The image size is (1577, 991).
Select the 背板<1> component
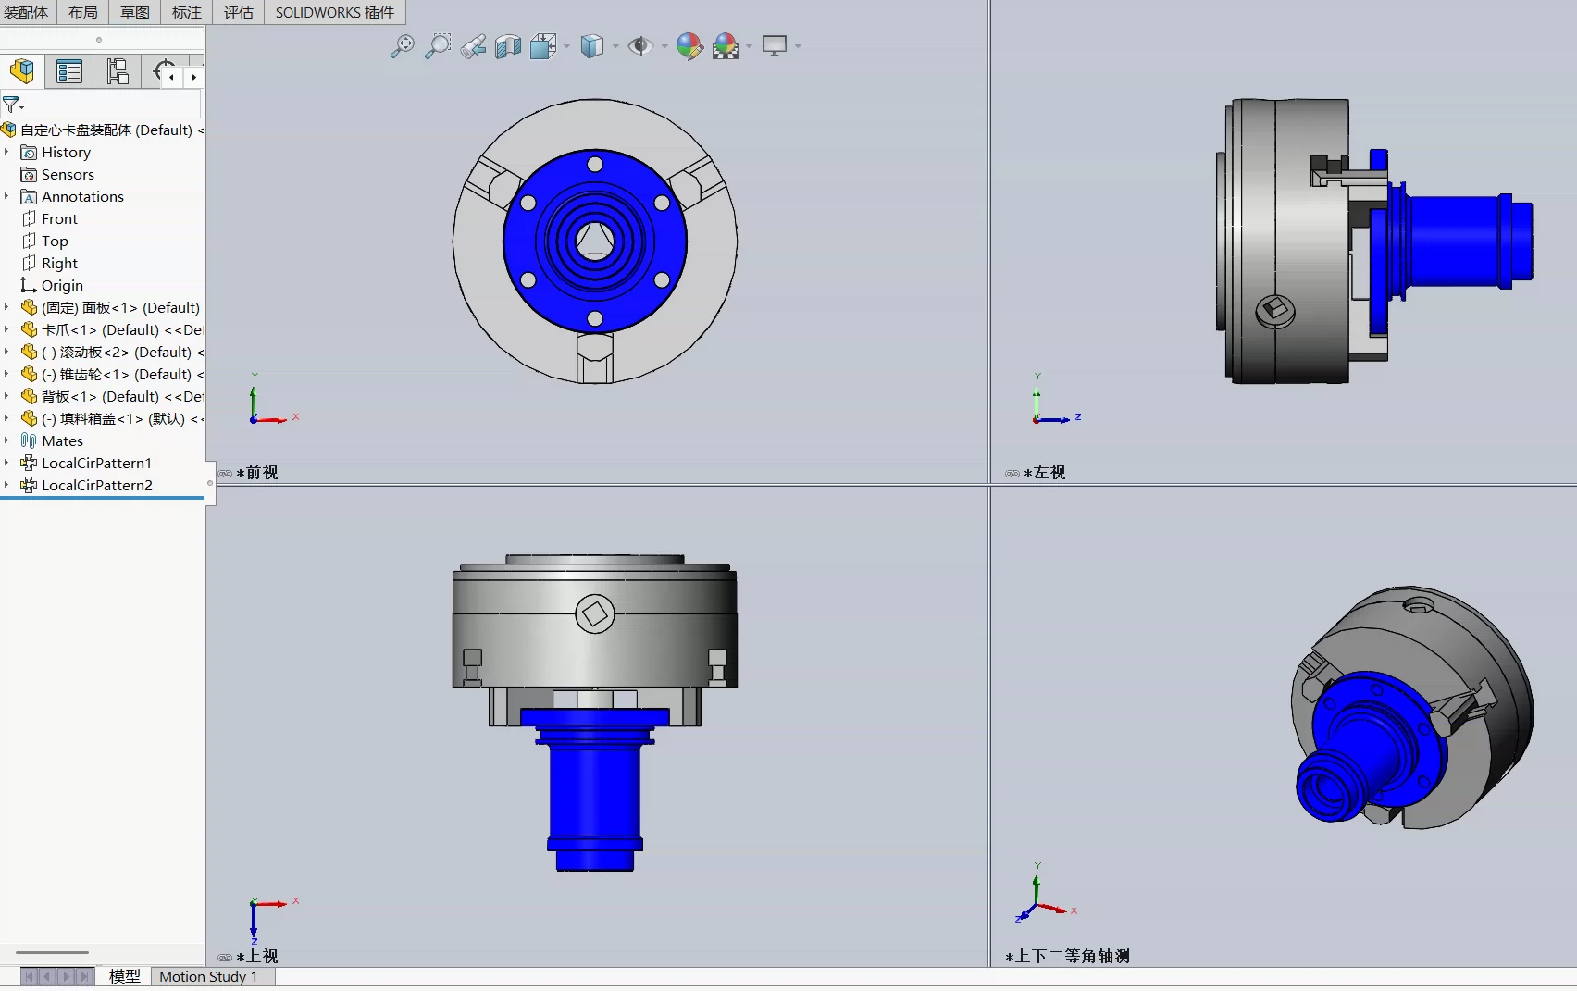112,396
